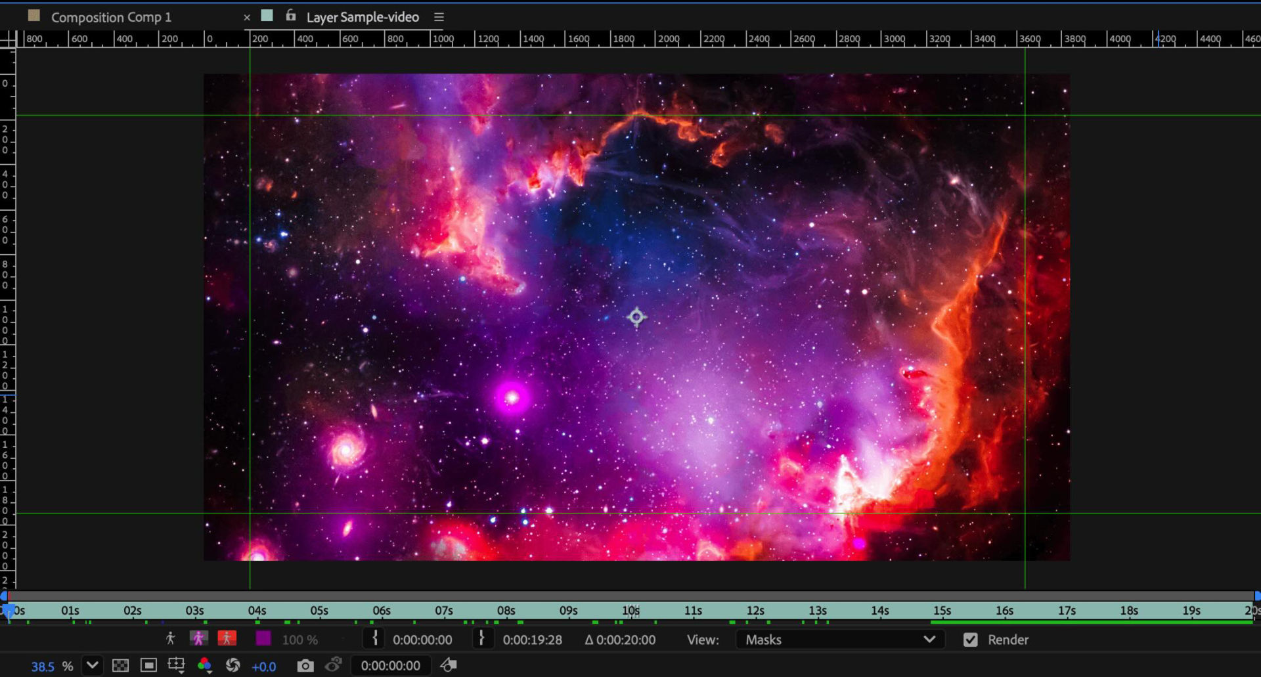Click the out point timecode 0:00:19:28
This screenshot has height=677, width=1261.
coord(532,640)
